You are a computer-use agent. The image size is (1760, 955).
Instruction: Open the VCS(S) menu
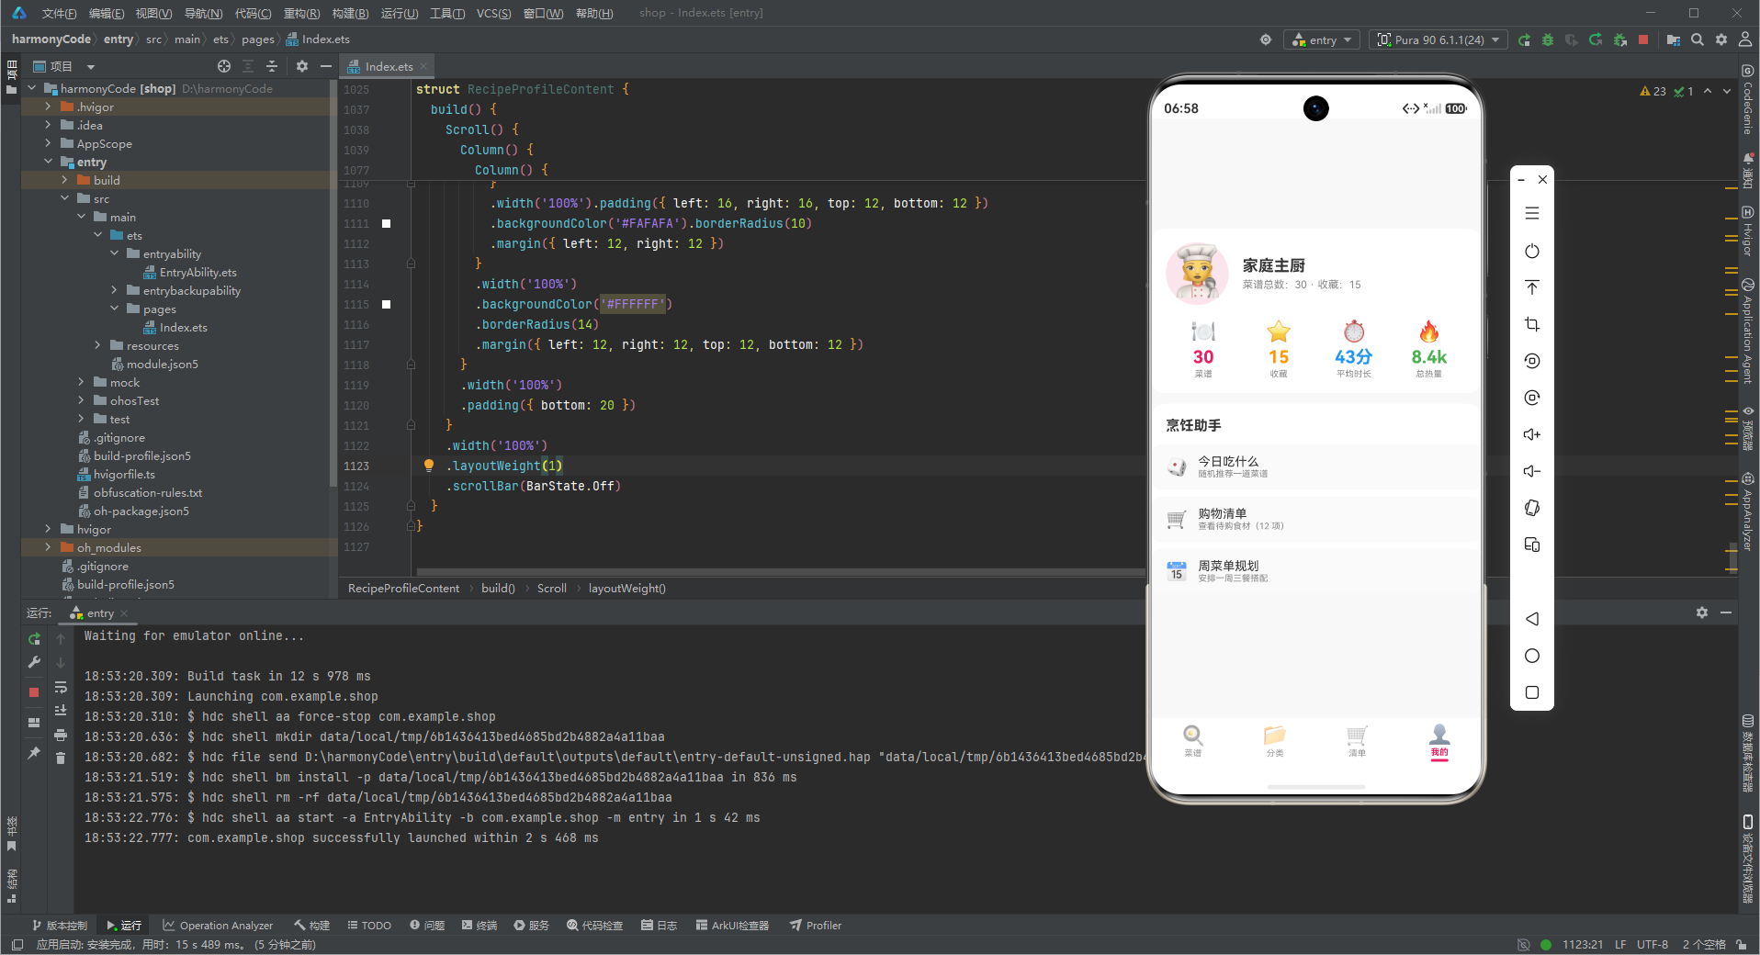click(493, 13)
